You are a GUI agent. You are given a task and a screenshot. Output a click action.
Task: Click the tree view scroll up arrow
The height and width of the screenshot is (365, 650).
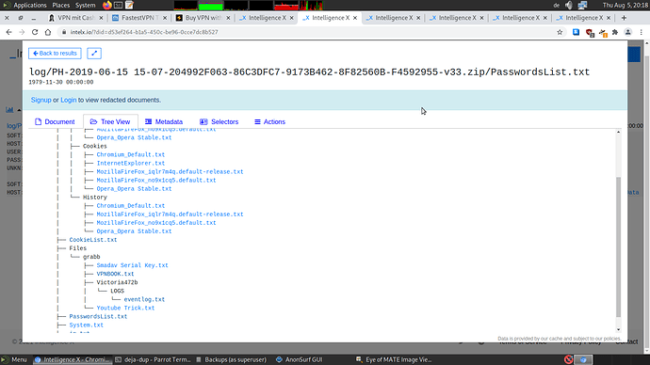click(x=619, y=132)
